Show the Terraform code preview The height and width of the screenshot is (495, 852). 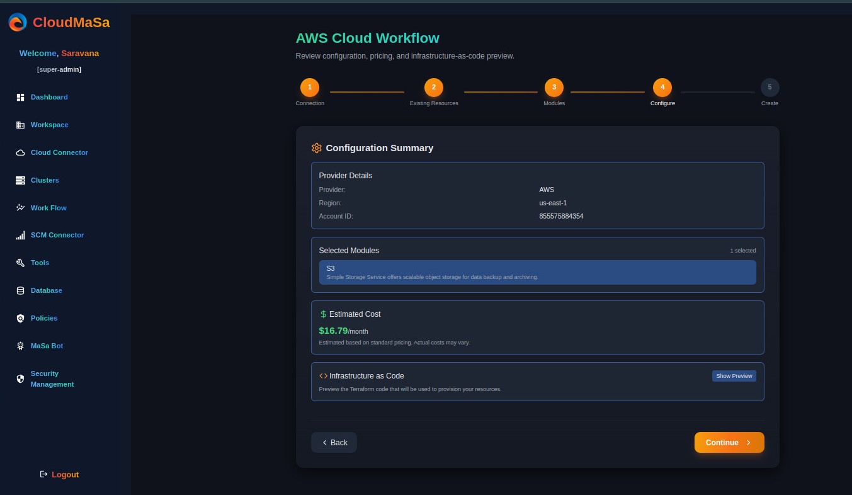coord(734,376)
